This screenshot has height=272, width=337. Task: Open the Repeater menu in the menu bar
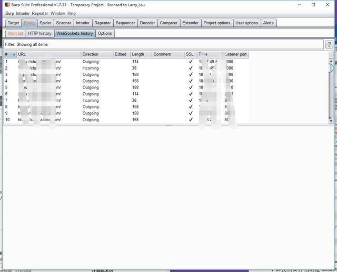[x=40, y=13]
